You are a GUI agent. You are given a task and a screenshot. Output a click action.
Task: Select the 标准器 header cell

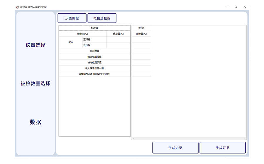tap(94, 28)
